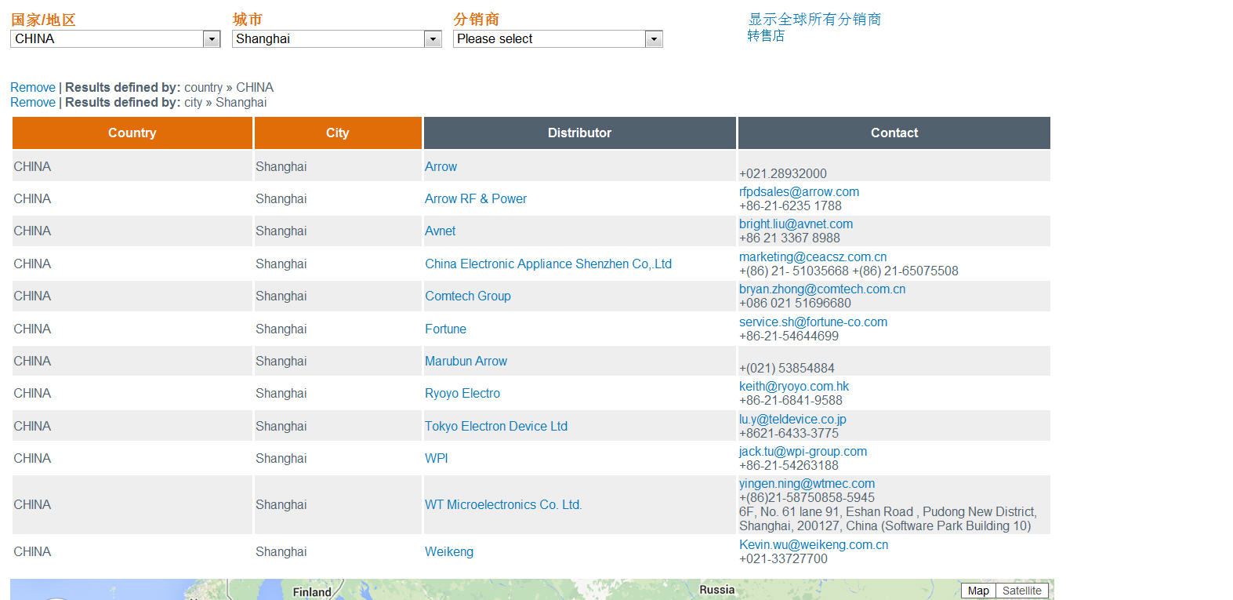Click phone number +86-21-54263188
The height and width of the screenshot is (600, 1233).
789,465
